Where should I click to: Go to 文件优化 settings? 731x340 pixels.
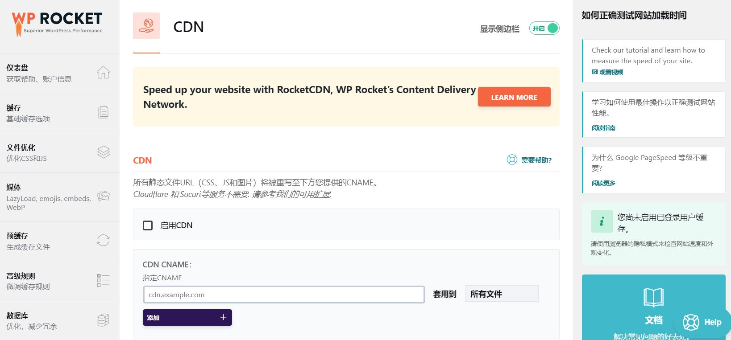(x=60, y=153)
